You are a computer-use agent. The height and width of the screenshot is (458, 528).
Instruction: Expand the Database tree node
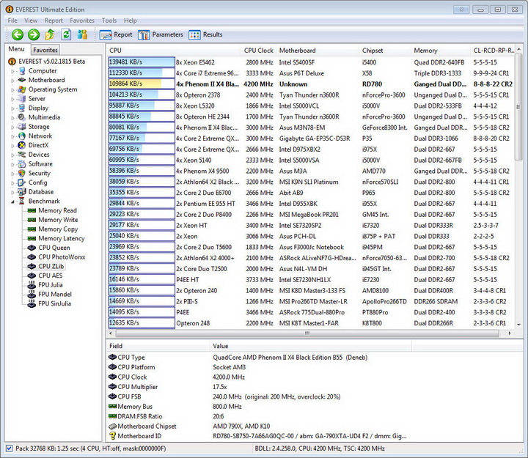[x=12, y=193]
